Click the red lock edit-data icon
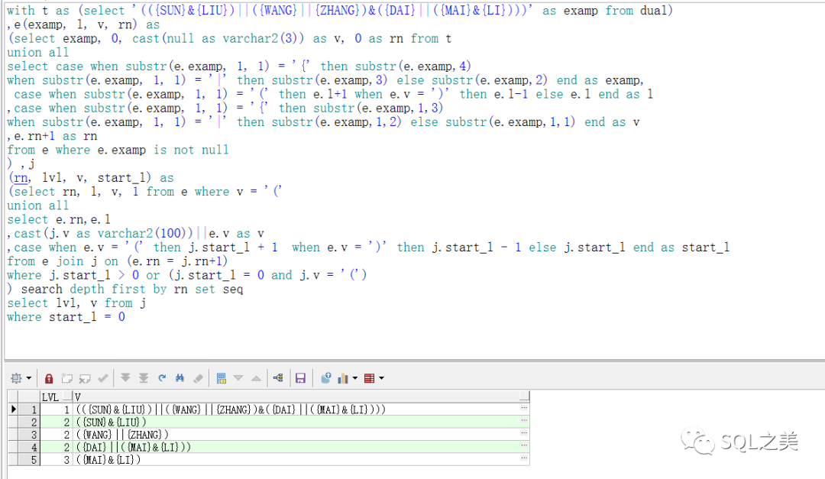 49,378
